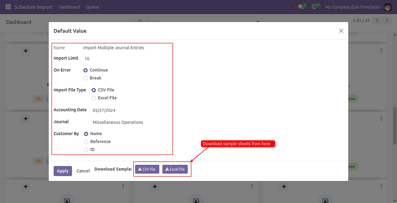Choose Excel File import type
The width and height of the screenshot is (397, 203).
pos(94,98)
